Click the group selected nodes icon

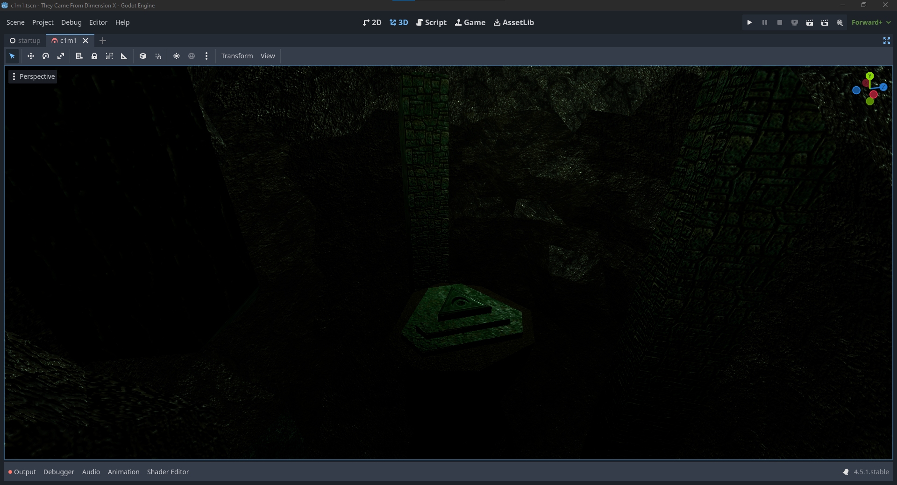click(x=109, y=56)
